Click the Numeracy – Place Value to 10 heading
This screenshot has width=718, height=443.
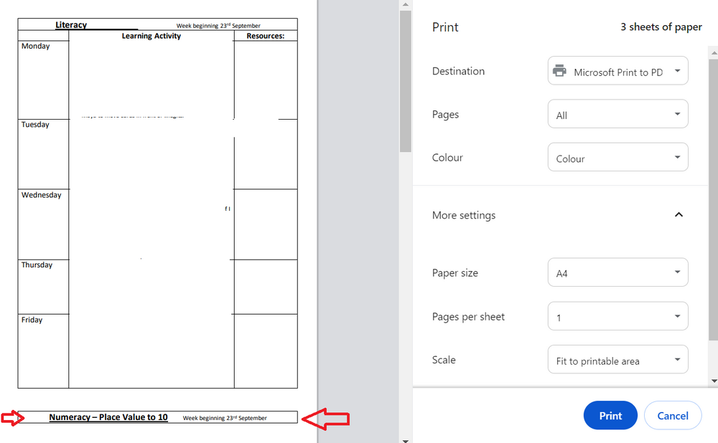tap(108, 417)
